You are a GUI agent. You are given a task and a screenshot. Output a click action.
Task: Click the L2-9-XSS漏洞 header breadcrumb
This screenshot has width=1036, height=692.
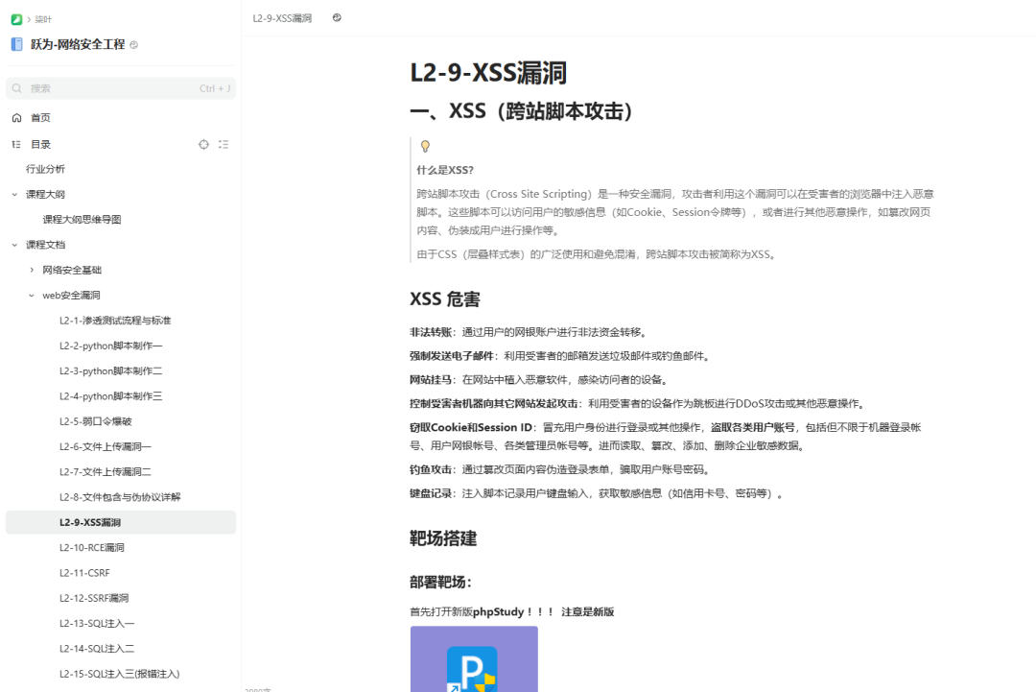[x=282, y=18]
